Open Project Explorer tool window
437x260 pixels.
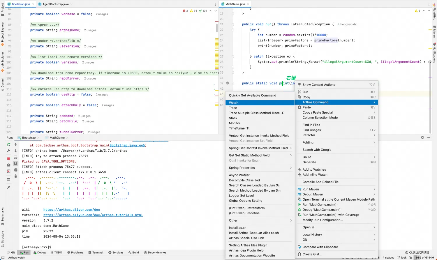(x=3, y=34)
